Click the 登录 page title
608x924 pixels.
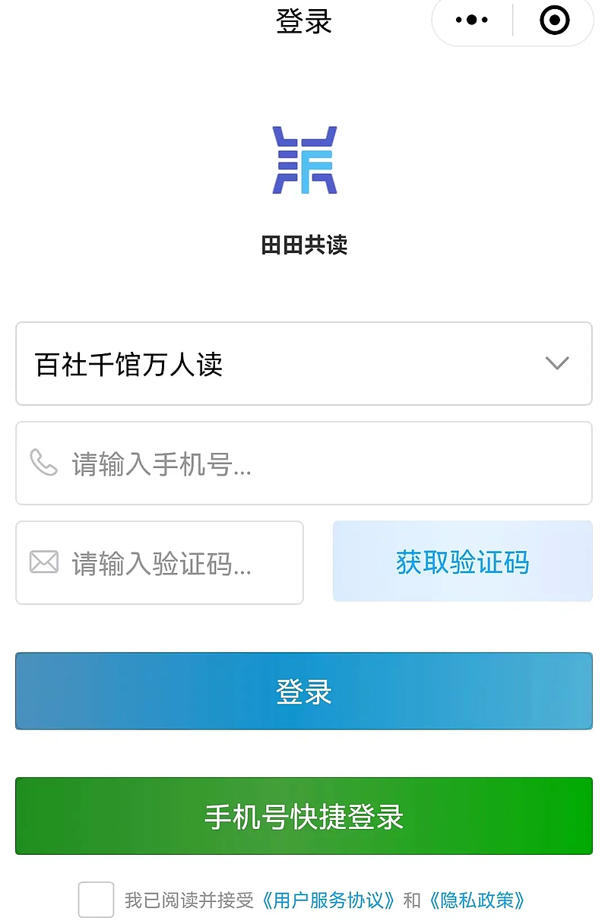point(304,21)
